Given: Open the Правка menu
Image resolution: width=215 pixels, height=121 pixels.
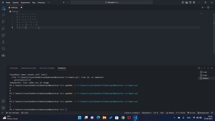Looking at the screenshot, I should click(x=15, y=2).
